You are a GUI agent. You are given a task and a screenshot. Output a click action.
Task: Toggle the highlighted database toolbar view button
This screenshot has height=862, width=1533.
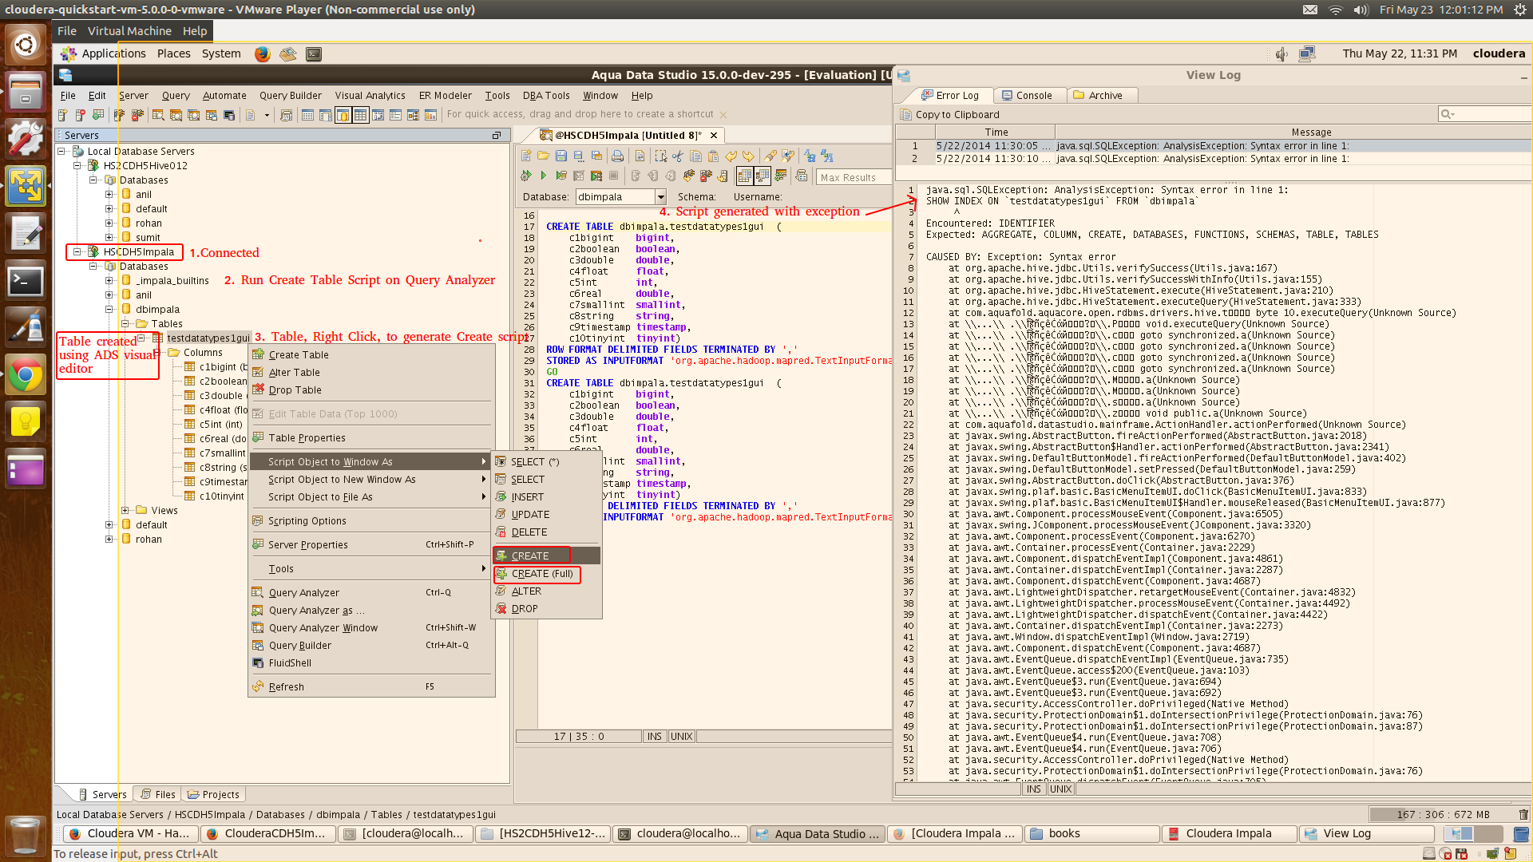pos(343,116)
